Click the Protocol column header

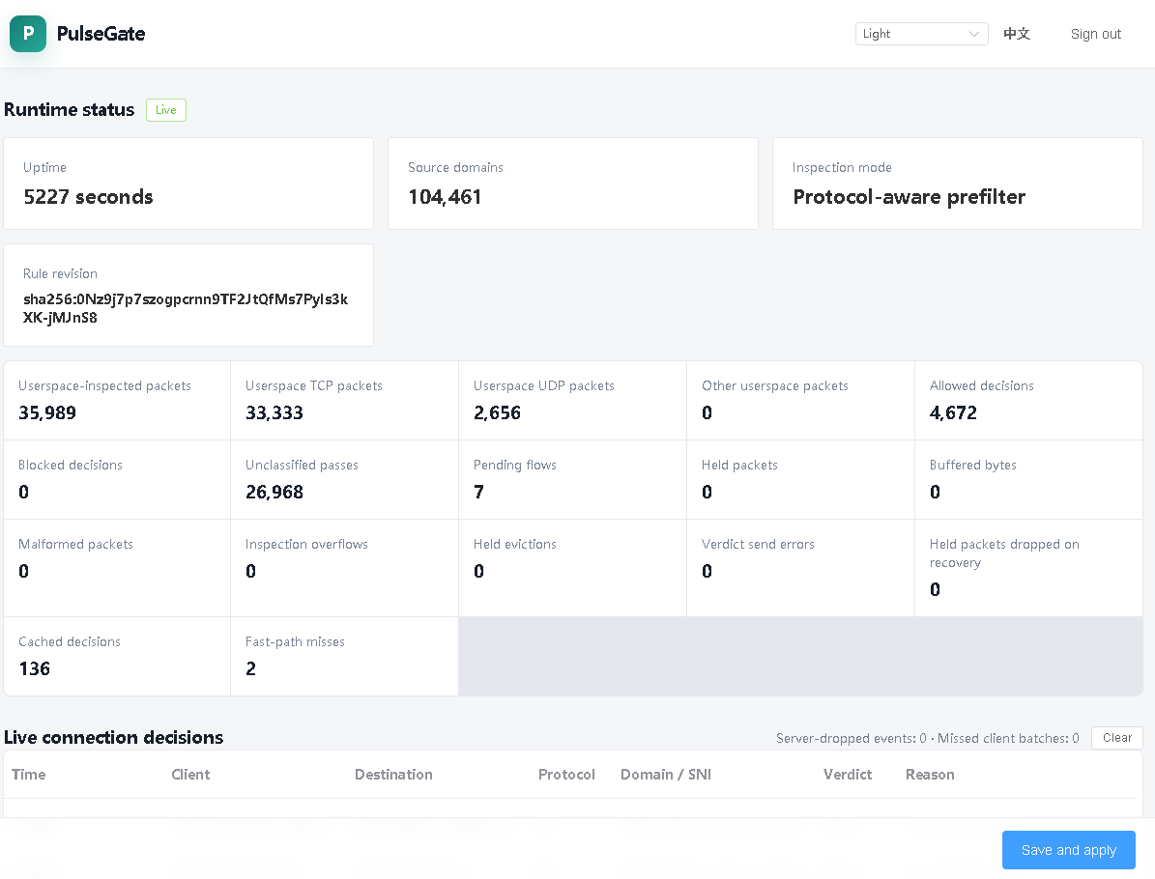[566, 775]
